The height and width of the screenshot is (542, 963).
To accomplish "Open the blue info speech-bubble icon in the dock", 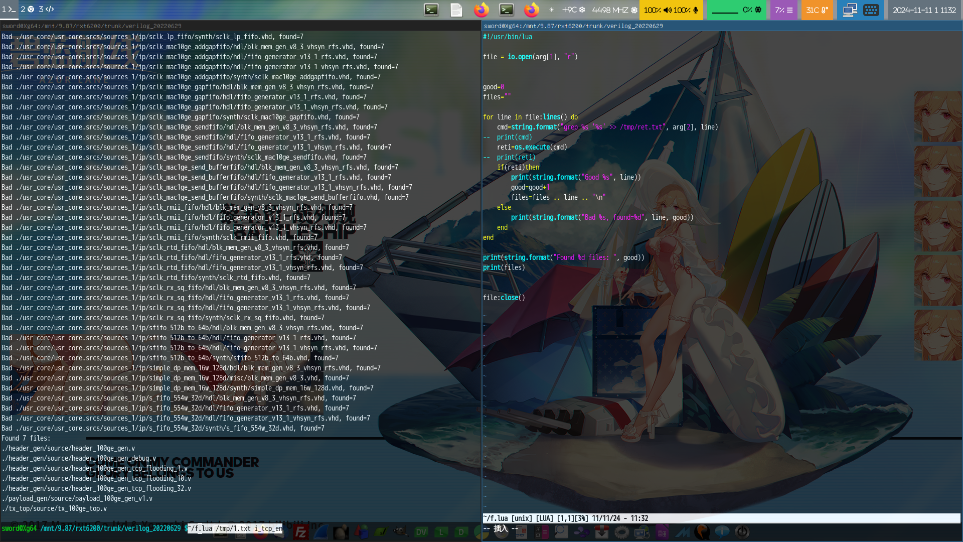I will coord(722,532).
